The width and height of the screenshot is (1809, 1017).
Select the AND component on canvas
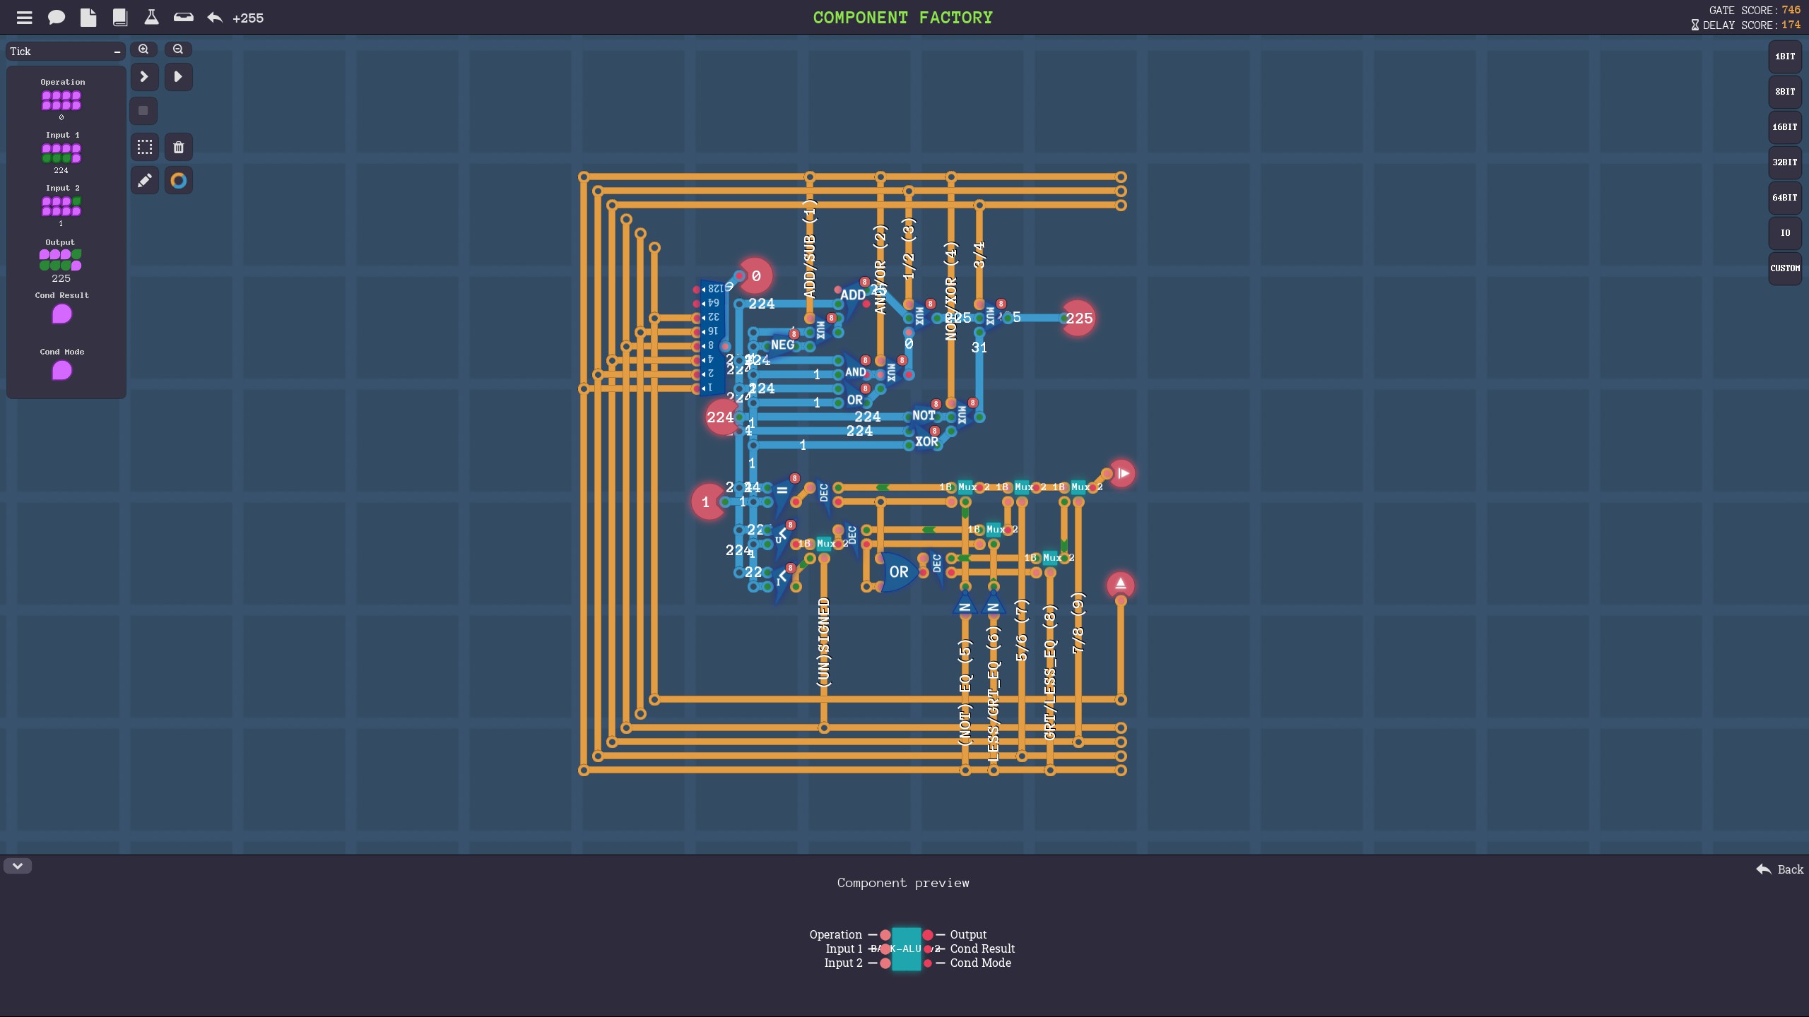856,371
